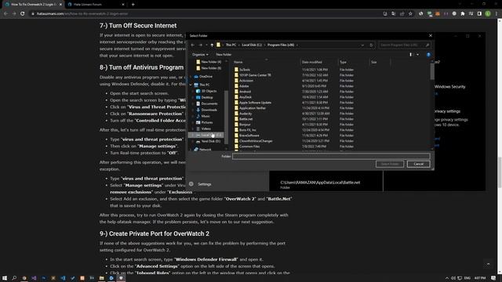
Task: Open Battle.net folder in file list
Action: coord(246,119)
